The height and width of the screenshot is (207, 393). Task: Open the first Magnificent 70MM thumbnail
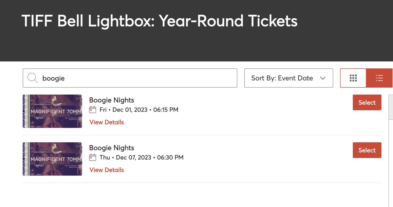tap(52, 111)
